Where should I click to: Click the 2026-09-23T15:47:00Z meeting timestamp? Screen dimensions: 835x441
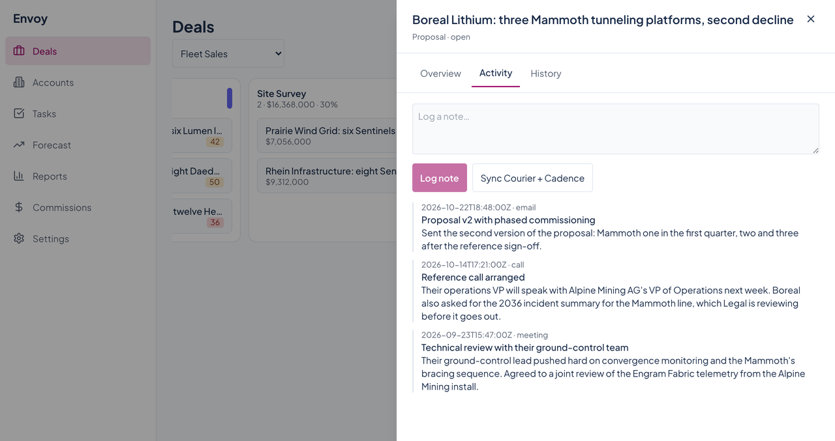(485, 335)
